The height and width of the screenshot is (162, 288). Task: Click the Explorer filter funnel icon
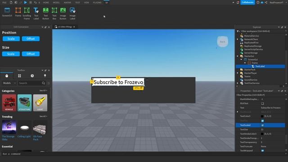tap(238, 31)
